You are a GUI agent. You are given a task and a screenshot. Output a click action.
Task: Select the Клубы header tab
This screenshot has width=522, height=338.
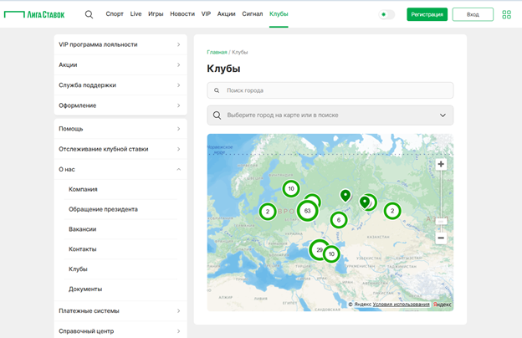[x=279, y=14]
